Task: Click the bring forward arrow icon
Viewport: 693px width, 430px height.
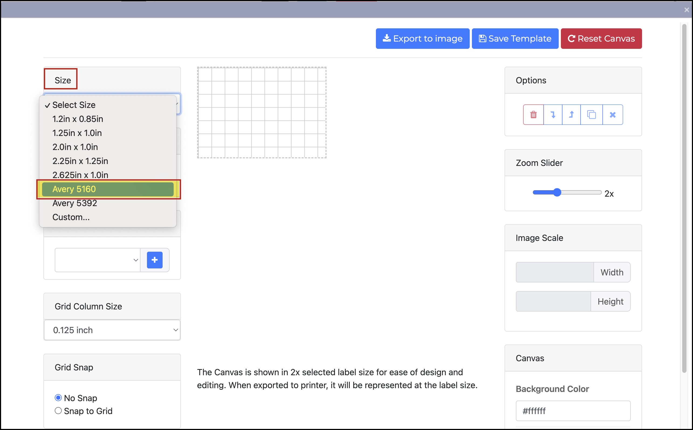Action: [x=571, y=115]
